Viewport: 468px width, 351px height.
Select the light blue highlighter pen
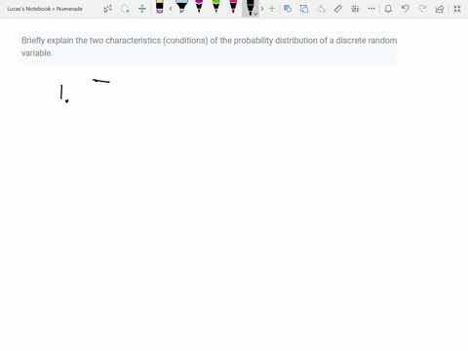coord(182,7)
